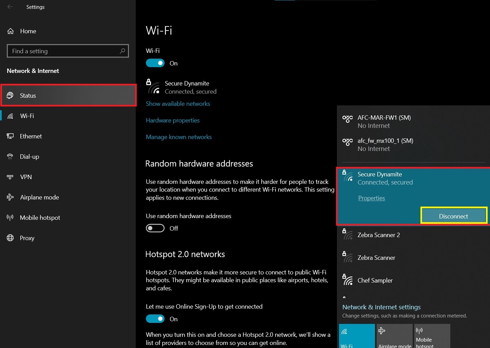Turn off the Wi-Fi toggle
This screenshot has height=348, width=490.
155,63
